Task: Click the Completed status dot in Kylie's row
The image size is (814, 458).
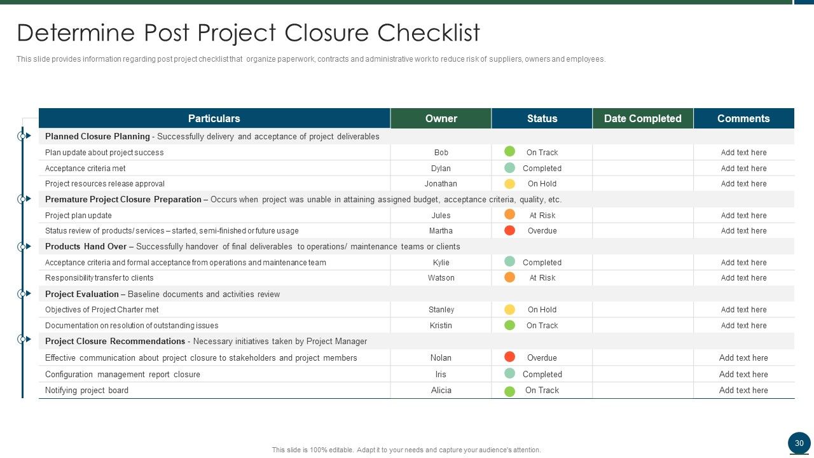Action: coord(509,261)
